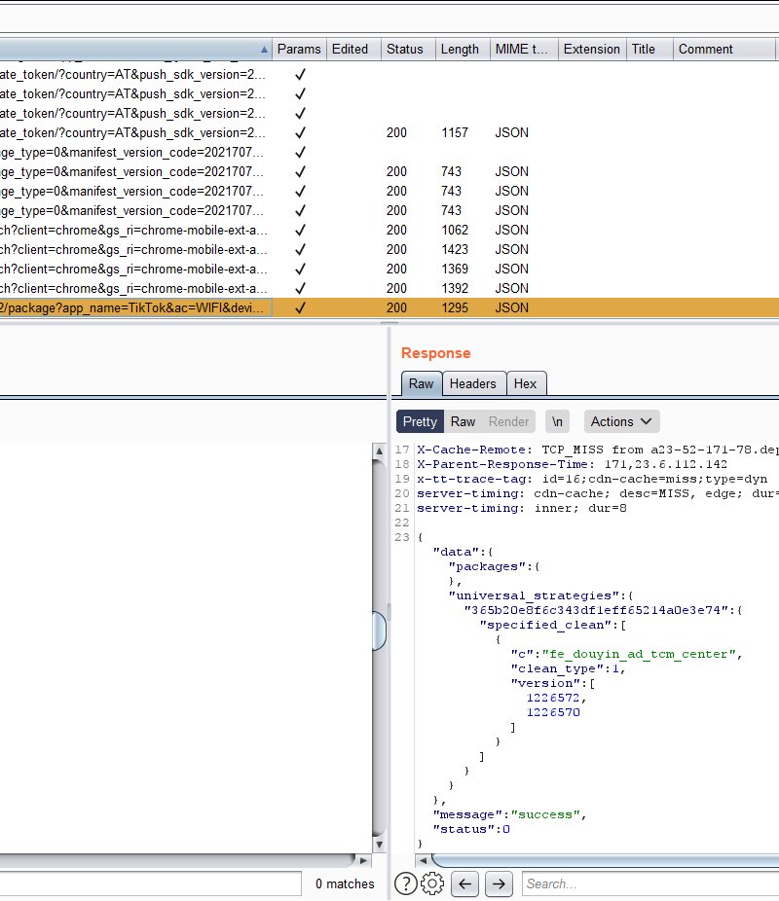The width and height of the screenshot is (779, 901).
Task: Click the Comment column header
Action: 706,50
